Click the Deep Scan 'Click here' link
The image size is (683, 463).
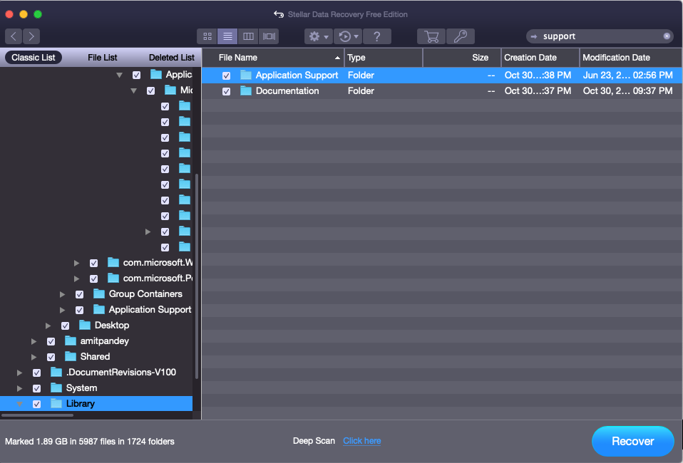pyautogui.click(x=361, y=441)
